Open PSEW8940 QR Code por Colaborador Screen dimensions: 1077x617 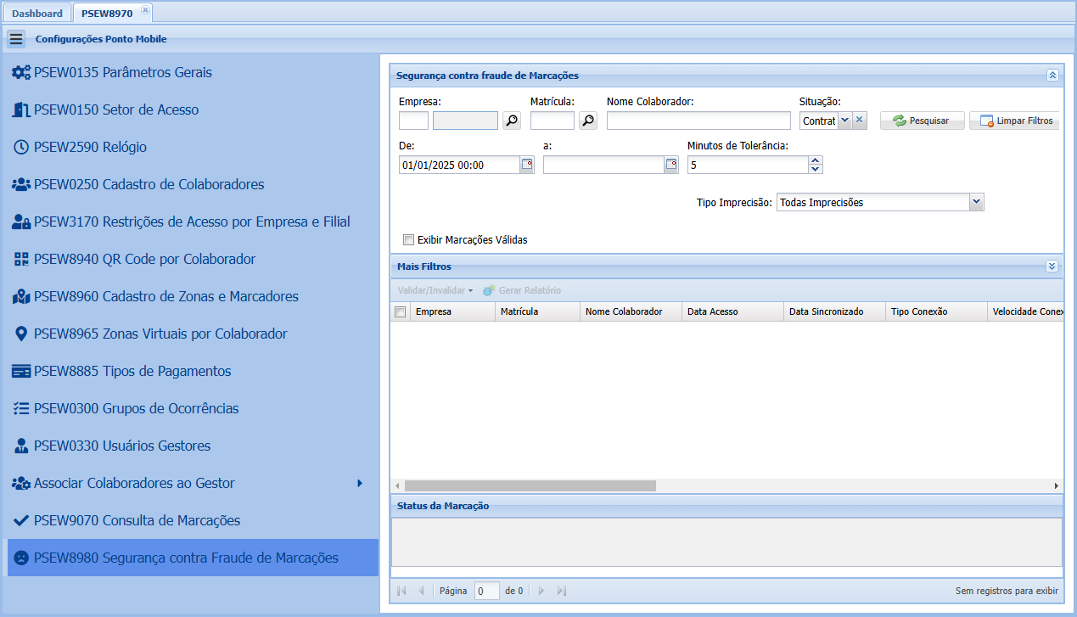(x=144, y=260)
